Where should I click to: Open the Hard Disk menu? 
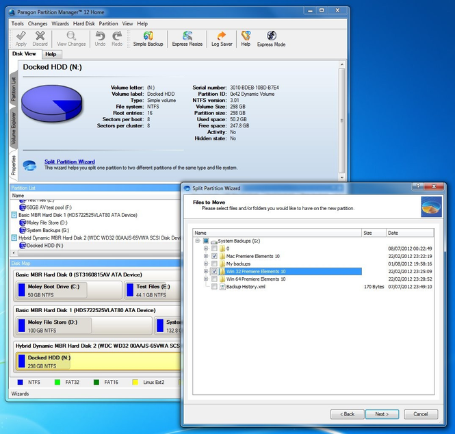click(x=84, y=23)
